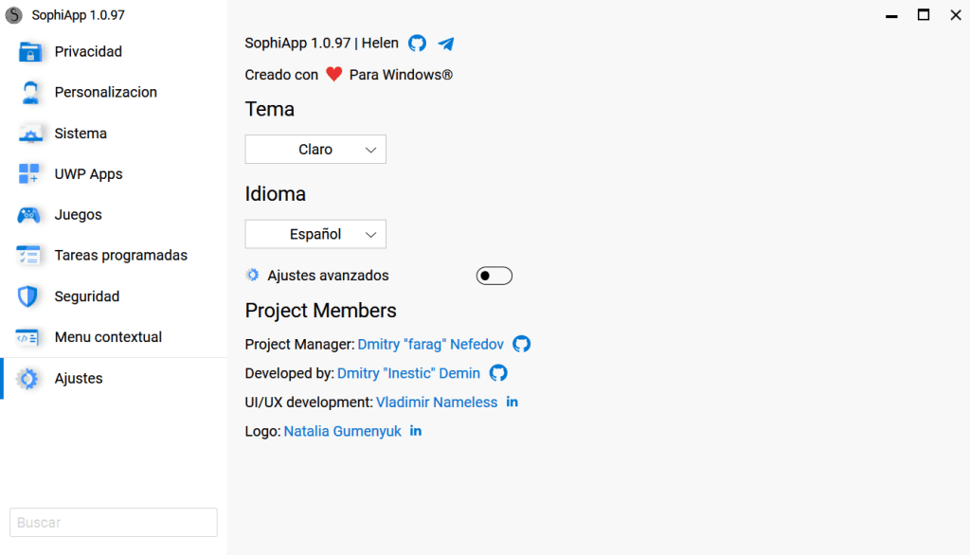The width and height of the screenshot is (970, 555).
Task: Click the Tareas programadas checklist icon
Action: coord(28,256)
